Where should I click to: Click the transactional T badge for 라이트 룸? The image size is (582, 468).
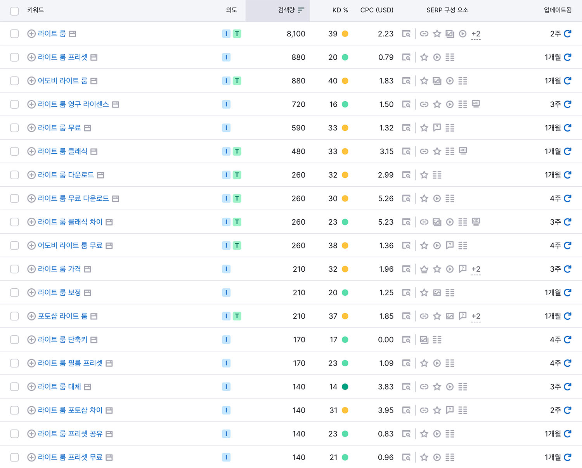pos(237,34)
